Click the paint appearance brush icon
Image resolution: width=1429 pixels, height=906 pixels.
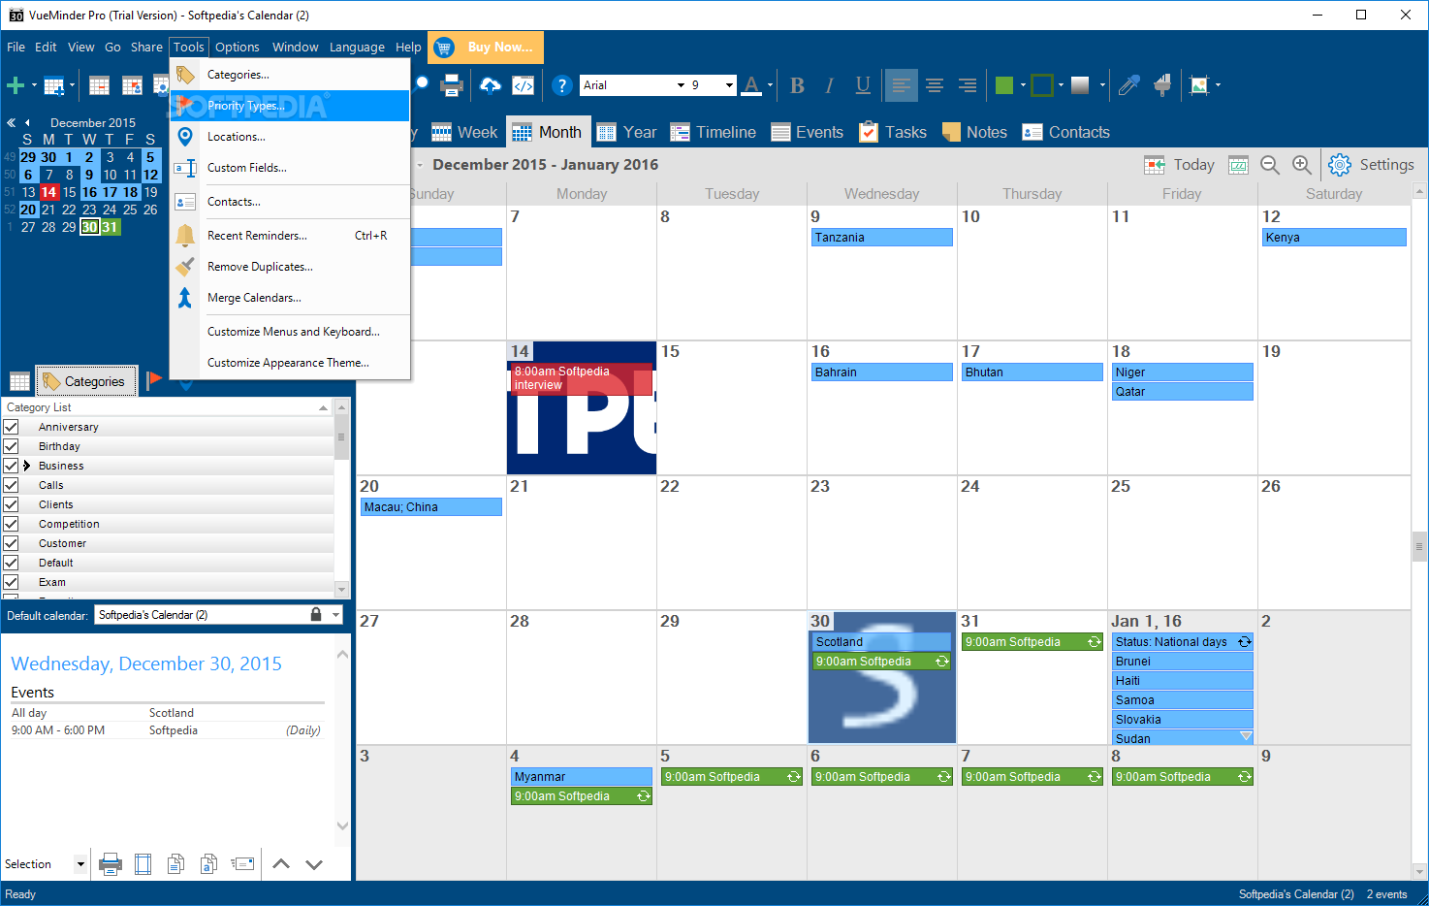[x=1162, y=85]
